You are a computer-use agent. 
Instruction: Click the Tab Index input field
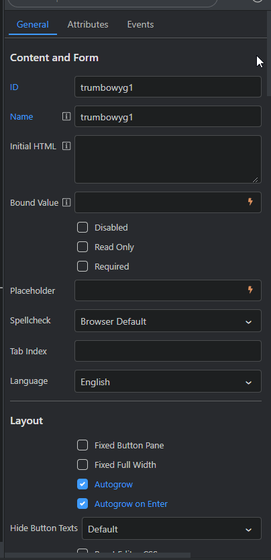point(168,351)
